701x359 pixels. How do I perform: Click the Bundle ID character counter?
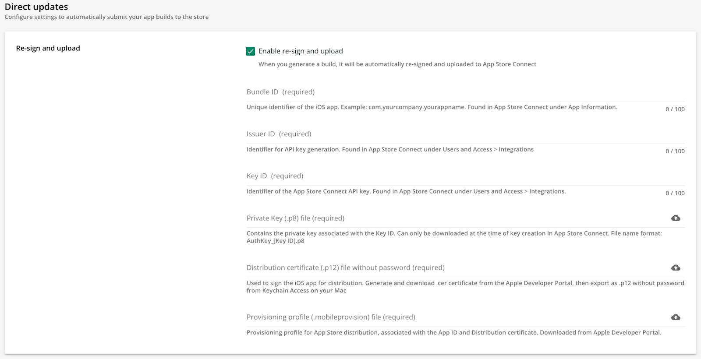point(675,109)
